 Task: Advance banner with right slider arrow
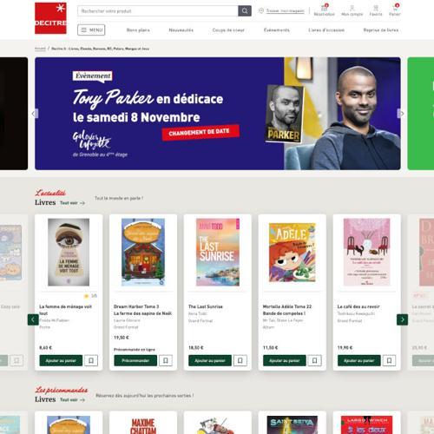pos(401,114)
